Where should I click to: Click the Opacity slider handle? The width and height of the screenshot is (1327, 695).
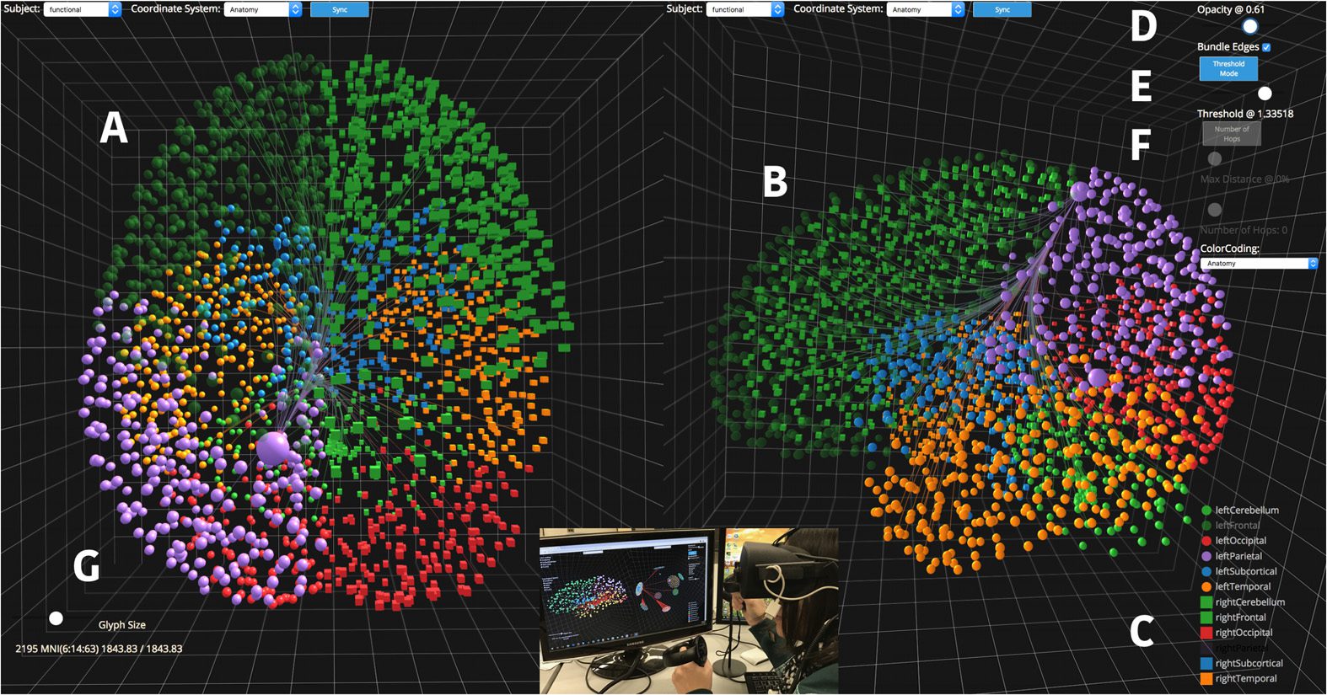click(1249, 27)
